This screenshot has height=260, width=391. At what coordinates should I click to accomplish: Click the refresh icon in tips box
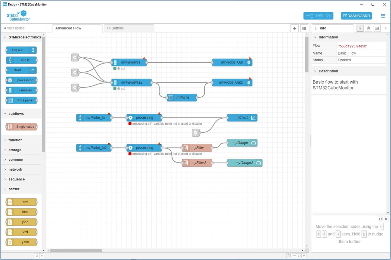tap(380, 219)
